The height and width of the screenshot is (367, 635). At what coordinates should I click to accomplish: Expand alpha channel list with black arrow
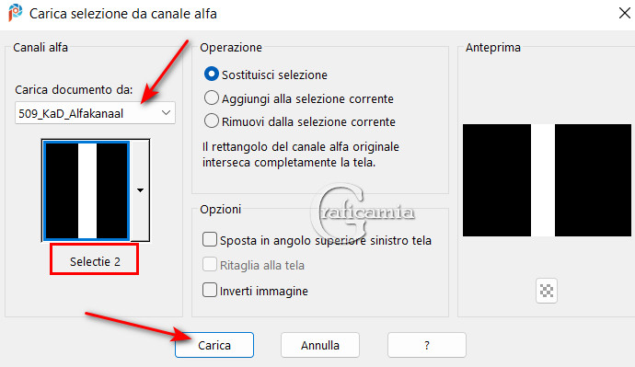(140, 190)
